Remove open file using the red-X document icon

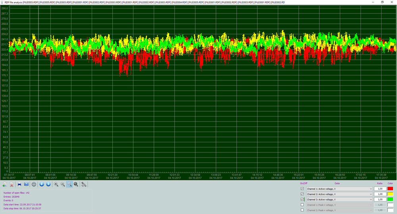click(12, 184)
